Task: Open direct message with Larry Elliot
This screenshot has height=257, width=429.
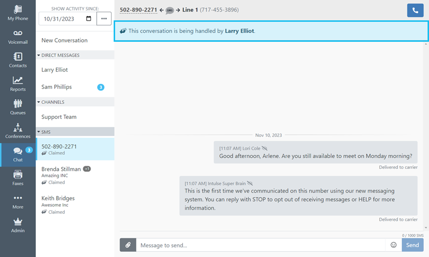Action: [54, 70]
